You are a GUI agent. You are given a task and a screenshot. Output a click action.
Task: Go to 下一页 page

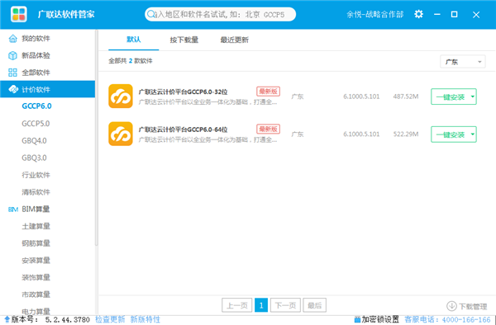click(285, 305)
